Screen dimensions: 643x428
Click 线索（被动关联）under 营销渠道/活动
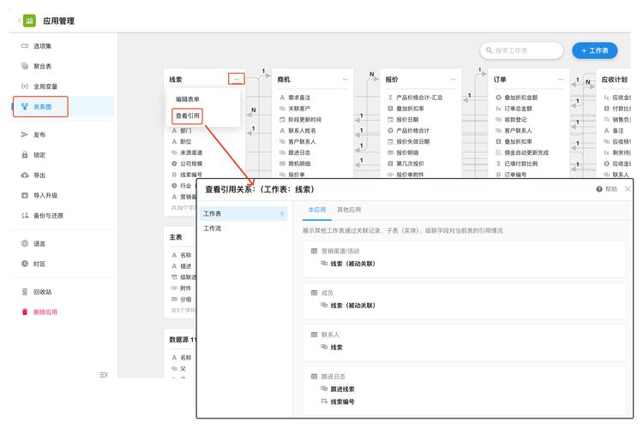[x=352, y=264]
